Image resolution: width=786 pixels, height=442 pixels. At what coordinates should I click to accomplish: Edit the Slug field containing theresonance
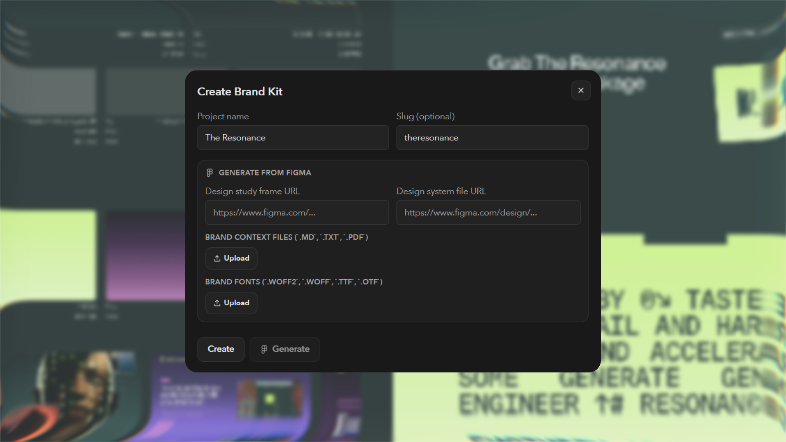(492, 138)
